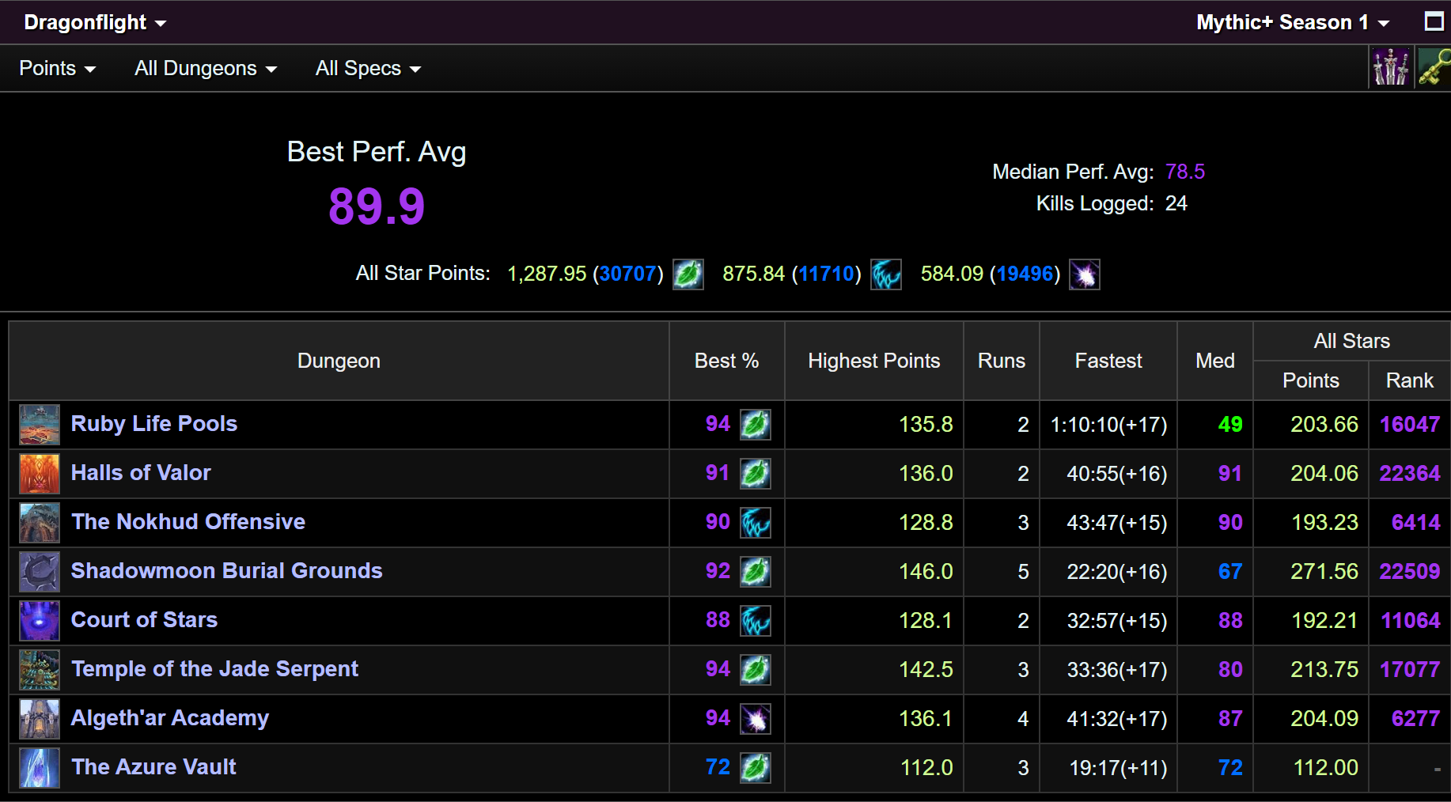
Task: Click the Azure Vault dungeon thumbnail
Action: (40, 768)
